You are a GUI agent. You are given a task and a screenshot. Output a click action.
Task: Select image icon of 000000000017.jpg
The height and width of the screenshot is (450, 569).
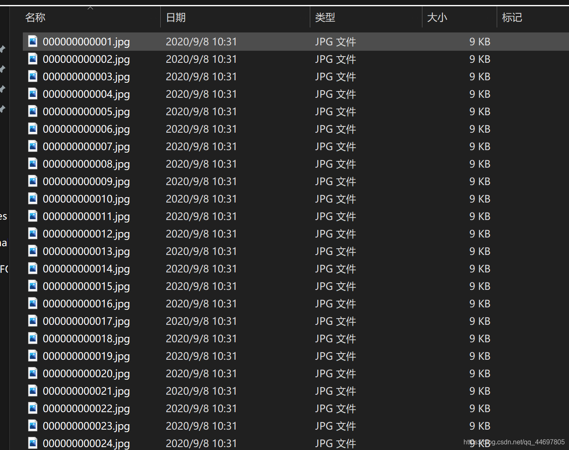click(x=33, y=321)
